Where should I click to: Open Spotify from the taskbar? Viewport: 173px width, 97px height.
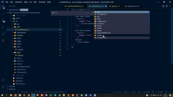tap(51, 95)
